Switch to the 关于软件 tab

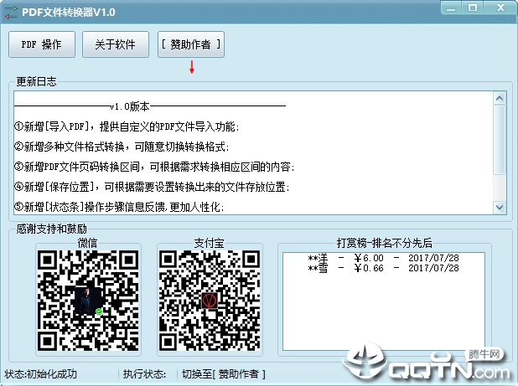point(116,44)
